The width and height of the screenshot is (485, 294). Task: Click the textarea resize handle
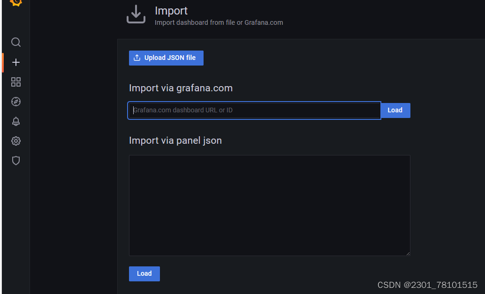click(408, 253)
